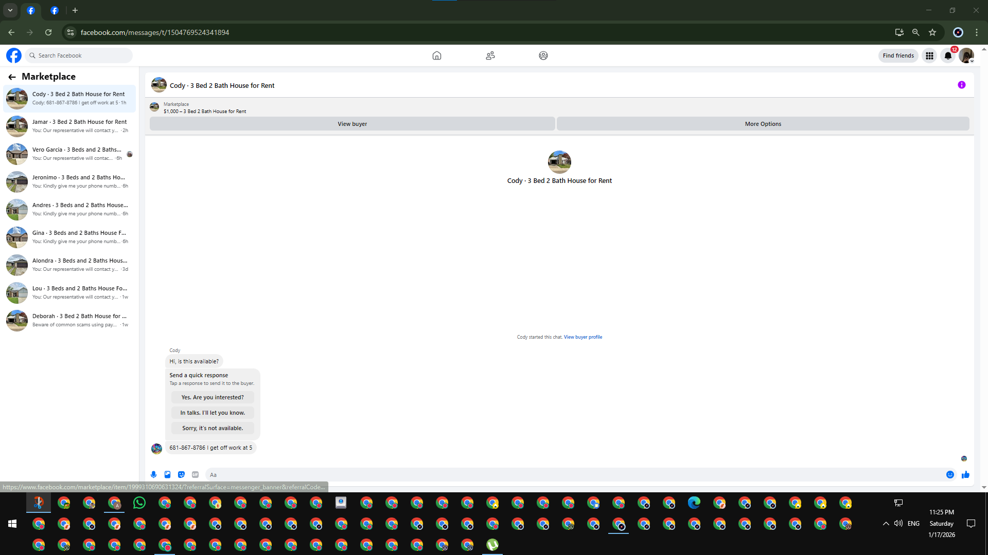Open the emoji picker in composer
This screenshot has width=988, height=555.
(950, 475)
